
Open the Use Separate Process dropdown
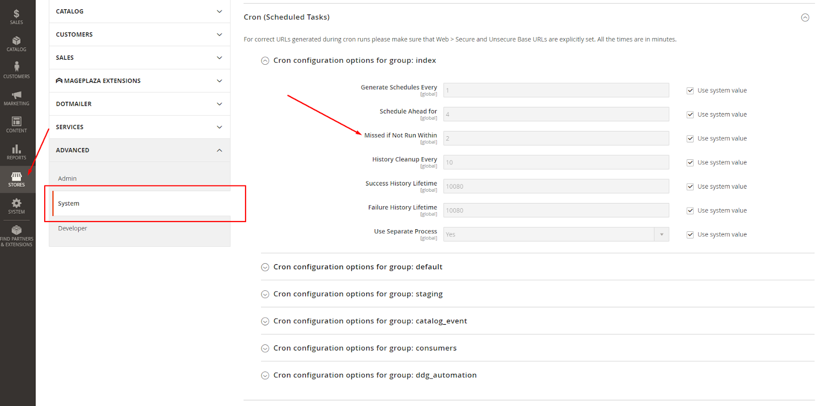(x=556, y=234)
